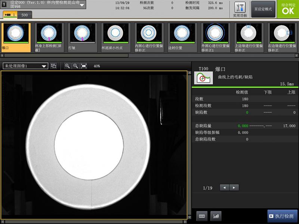Click the zoom in magnifier icon
The width and height of the screenshot is (299, 224).
[67, 66]
